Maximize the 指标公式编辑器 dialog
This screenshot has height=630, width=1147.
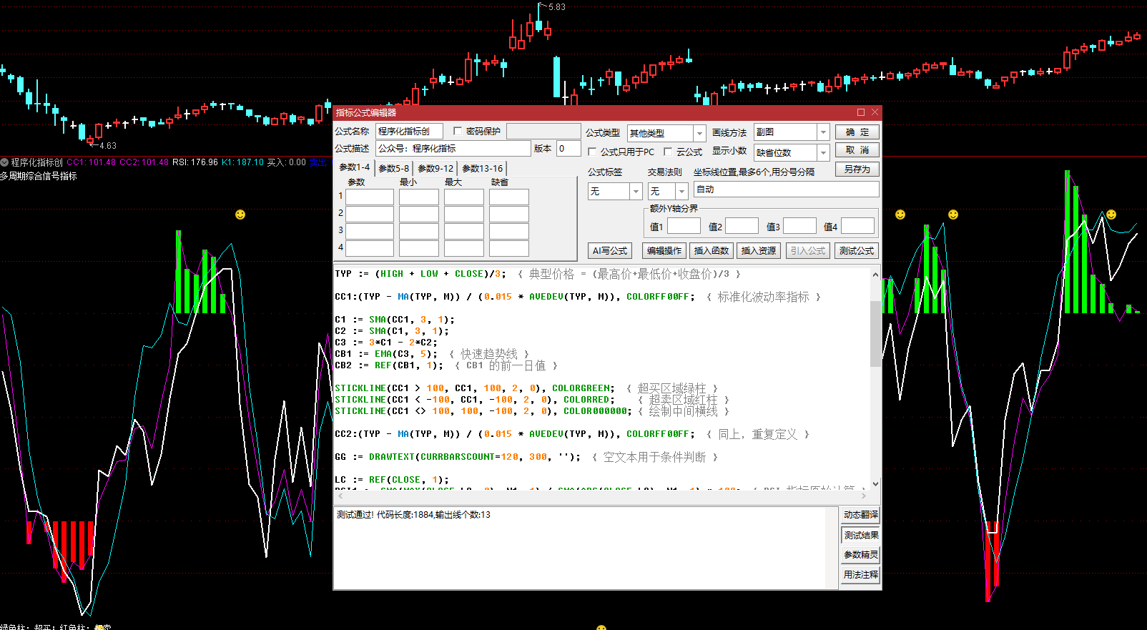point(861,112)
